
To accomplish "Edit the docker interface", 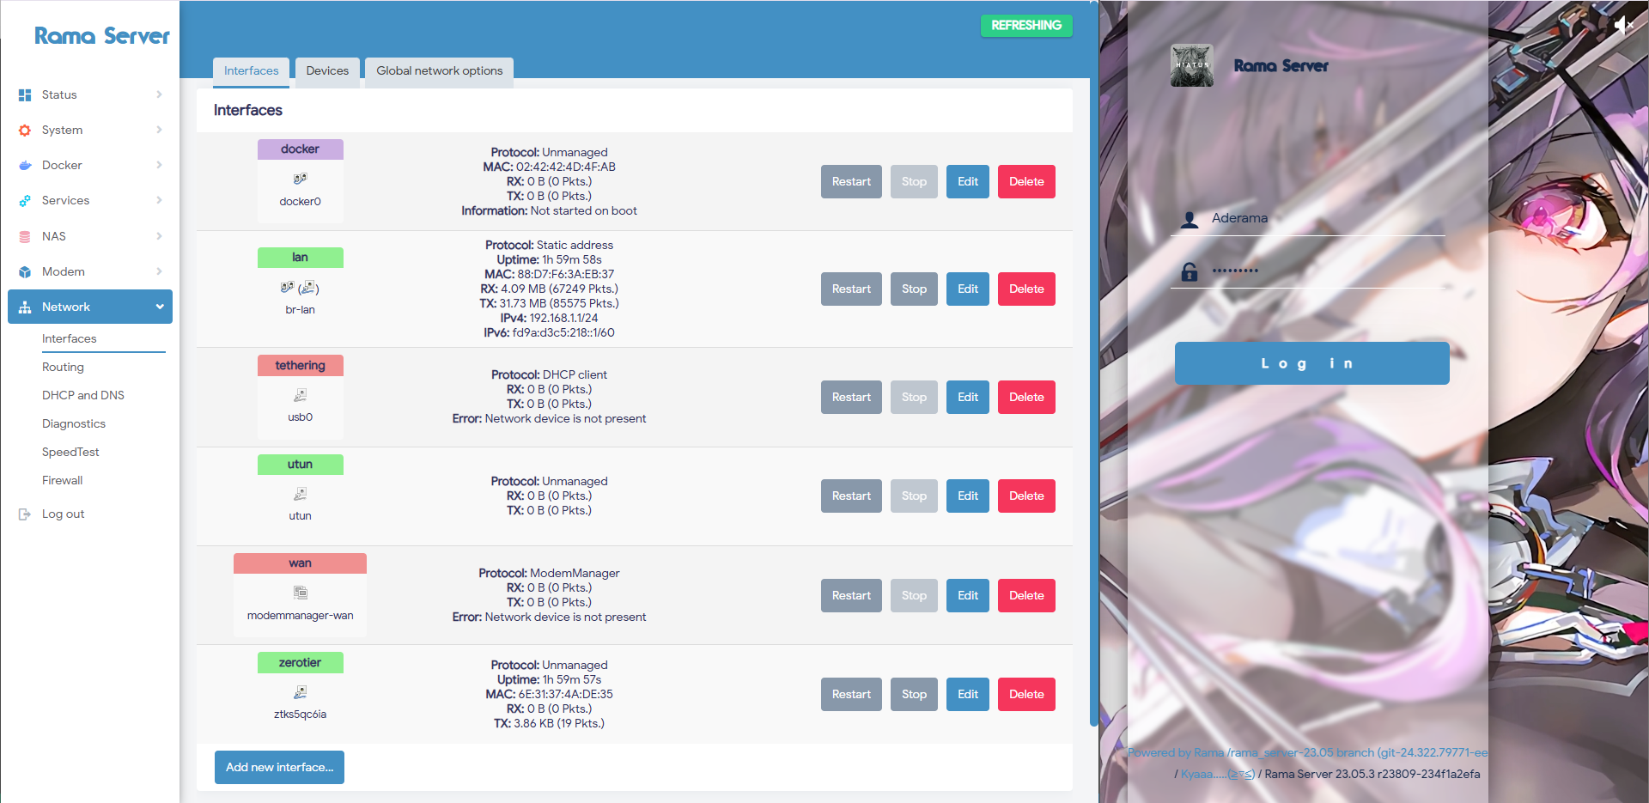I will coord(968,181).
